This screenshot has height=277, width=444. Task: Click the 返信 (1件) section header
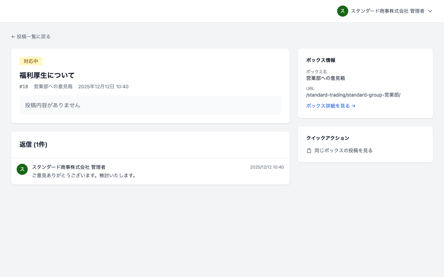pos(33,144)
